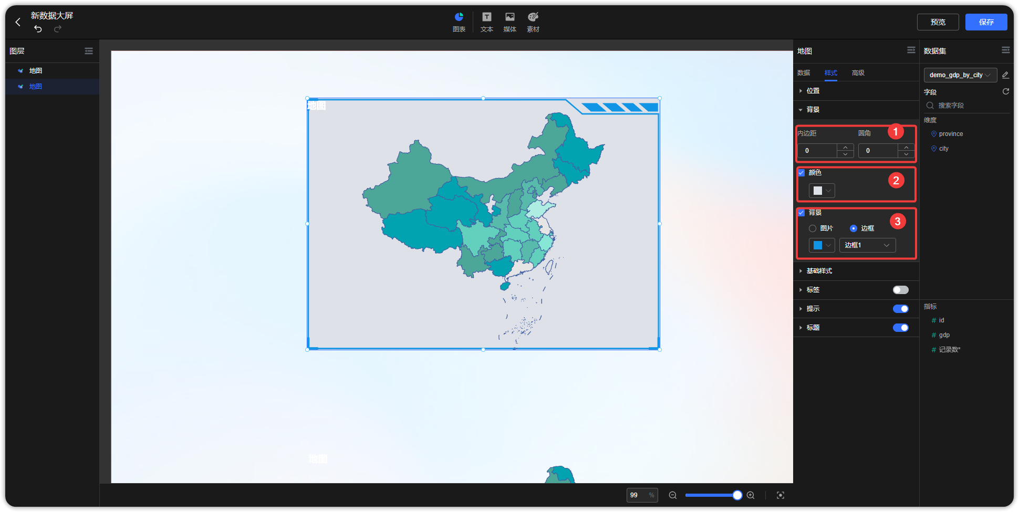
Task: Disable the 标题 toggle switch
Action: tap(901, 328)
